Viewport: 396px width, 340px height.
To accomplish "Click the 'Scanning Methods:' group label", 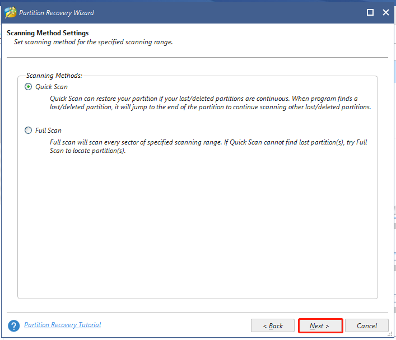I will (x=54, y=76).
